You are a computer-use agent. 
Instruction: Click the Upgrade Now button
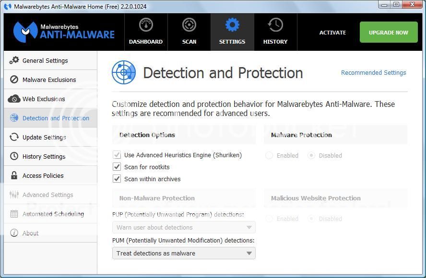click(x=389, y=33)
